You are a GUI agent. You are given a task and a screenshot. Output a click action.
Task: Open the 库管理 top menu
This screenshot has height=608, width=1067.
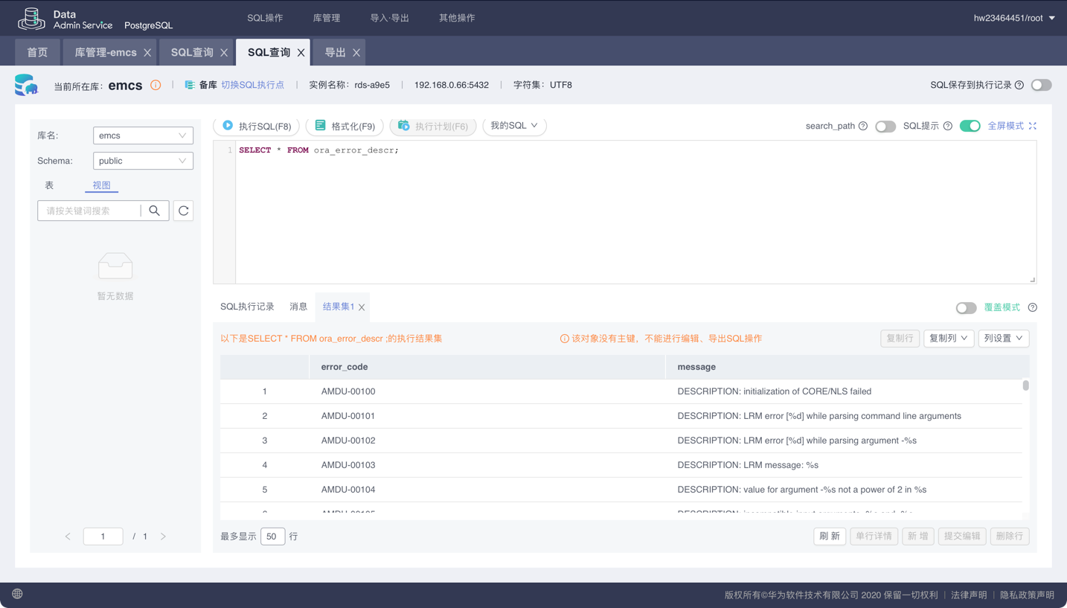[x=327, y=18]
